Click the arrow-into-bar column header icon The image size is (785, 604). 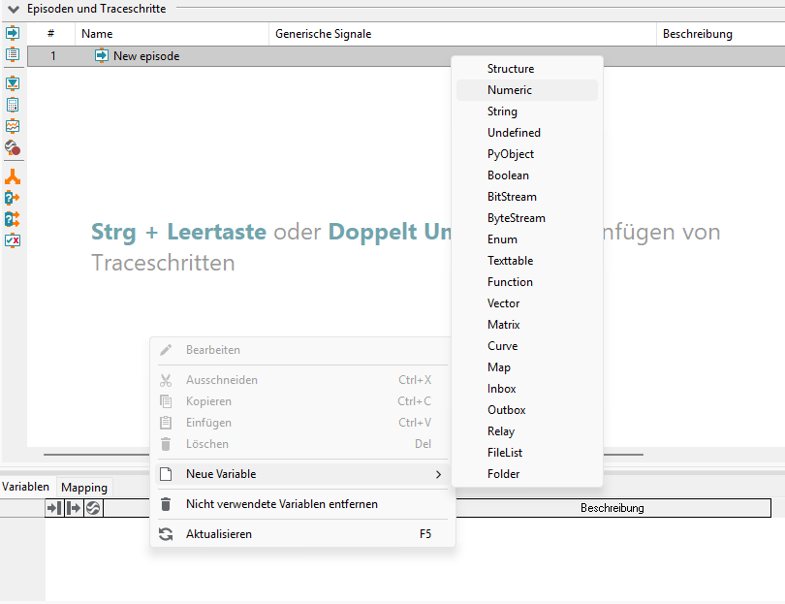click(54, 508)
